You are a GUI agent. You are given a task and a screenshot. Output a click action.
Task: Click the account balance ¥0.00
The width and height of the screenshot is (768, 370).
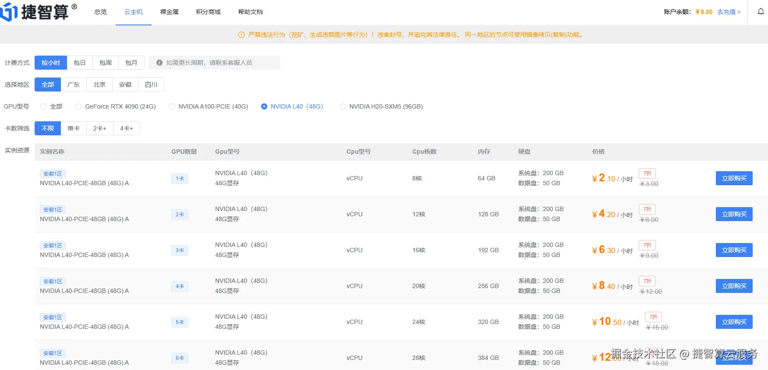704,12
